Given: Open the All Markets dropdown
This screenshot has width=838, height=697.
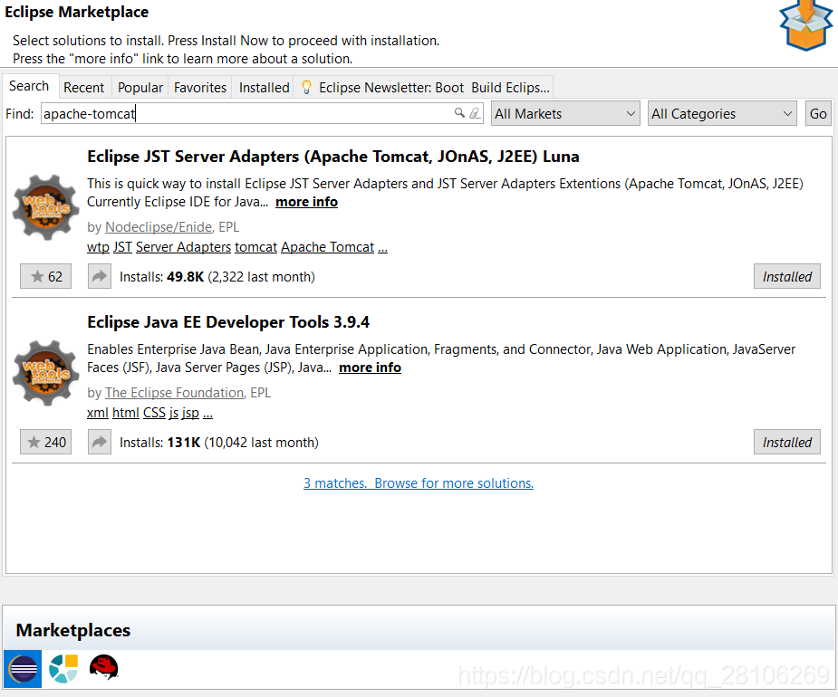Looking at the screenshot, I should (x=565, y=114).
